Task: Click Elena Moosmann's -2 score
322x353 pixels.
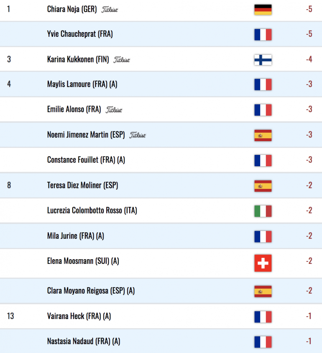Action: pyautogui.click(x=309, y=261)
